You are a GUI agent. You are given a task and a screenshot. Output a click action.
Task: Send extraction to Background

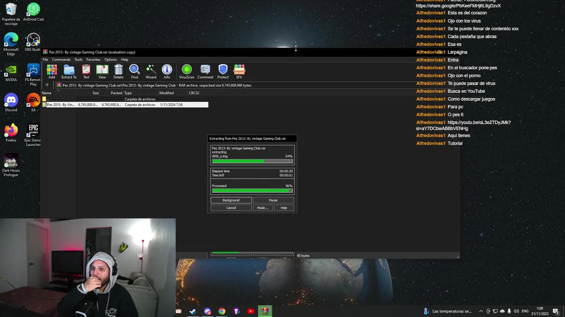(x=231, y=200)
